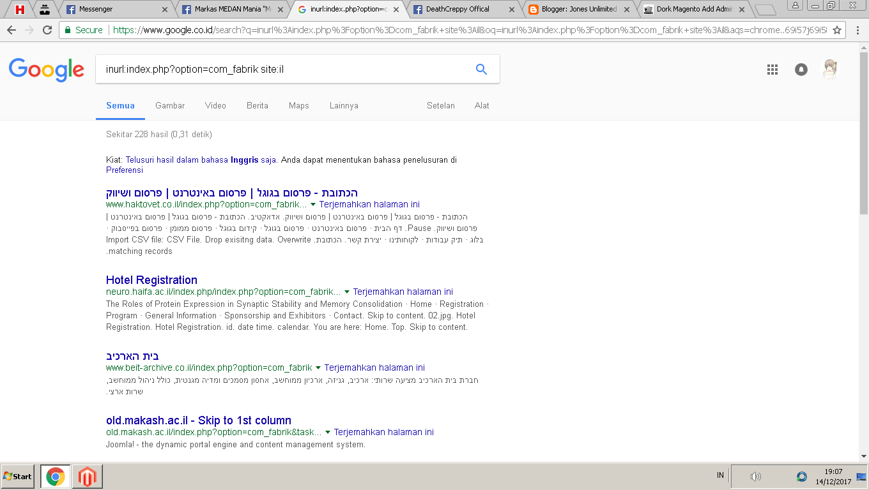Bookmark this page with star icon
869x490 pixels.
pos(837,30)
